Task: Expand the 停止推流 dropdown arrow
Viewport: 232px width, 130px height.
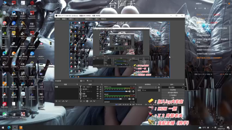Action: click(x=183, y=87)
